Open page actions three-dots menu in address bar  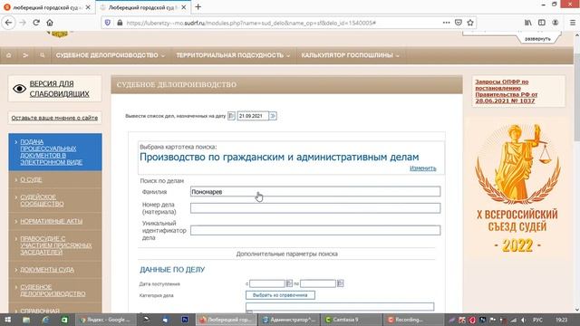pyautogui.click(x=447, y=23)
